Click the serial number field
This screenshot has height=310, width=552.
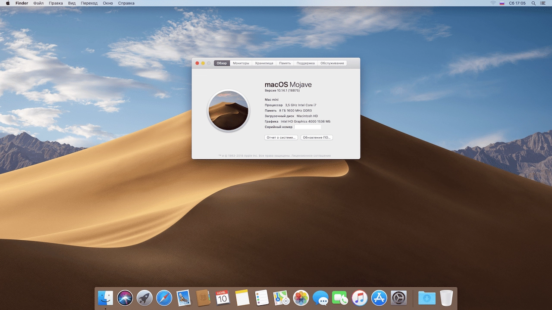click(x=307, y=127)
